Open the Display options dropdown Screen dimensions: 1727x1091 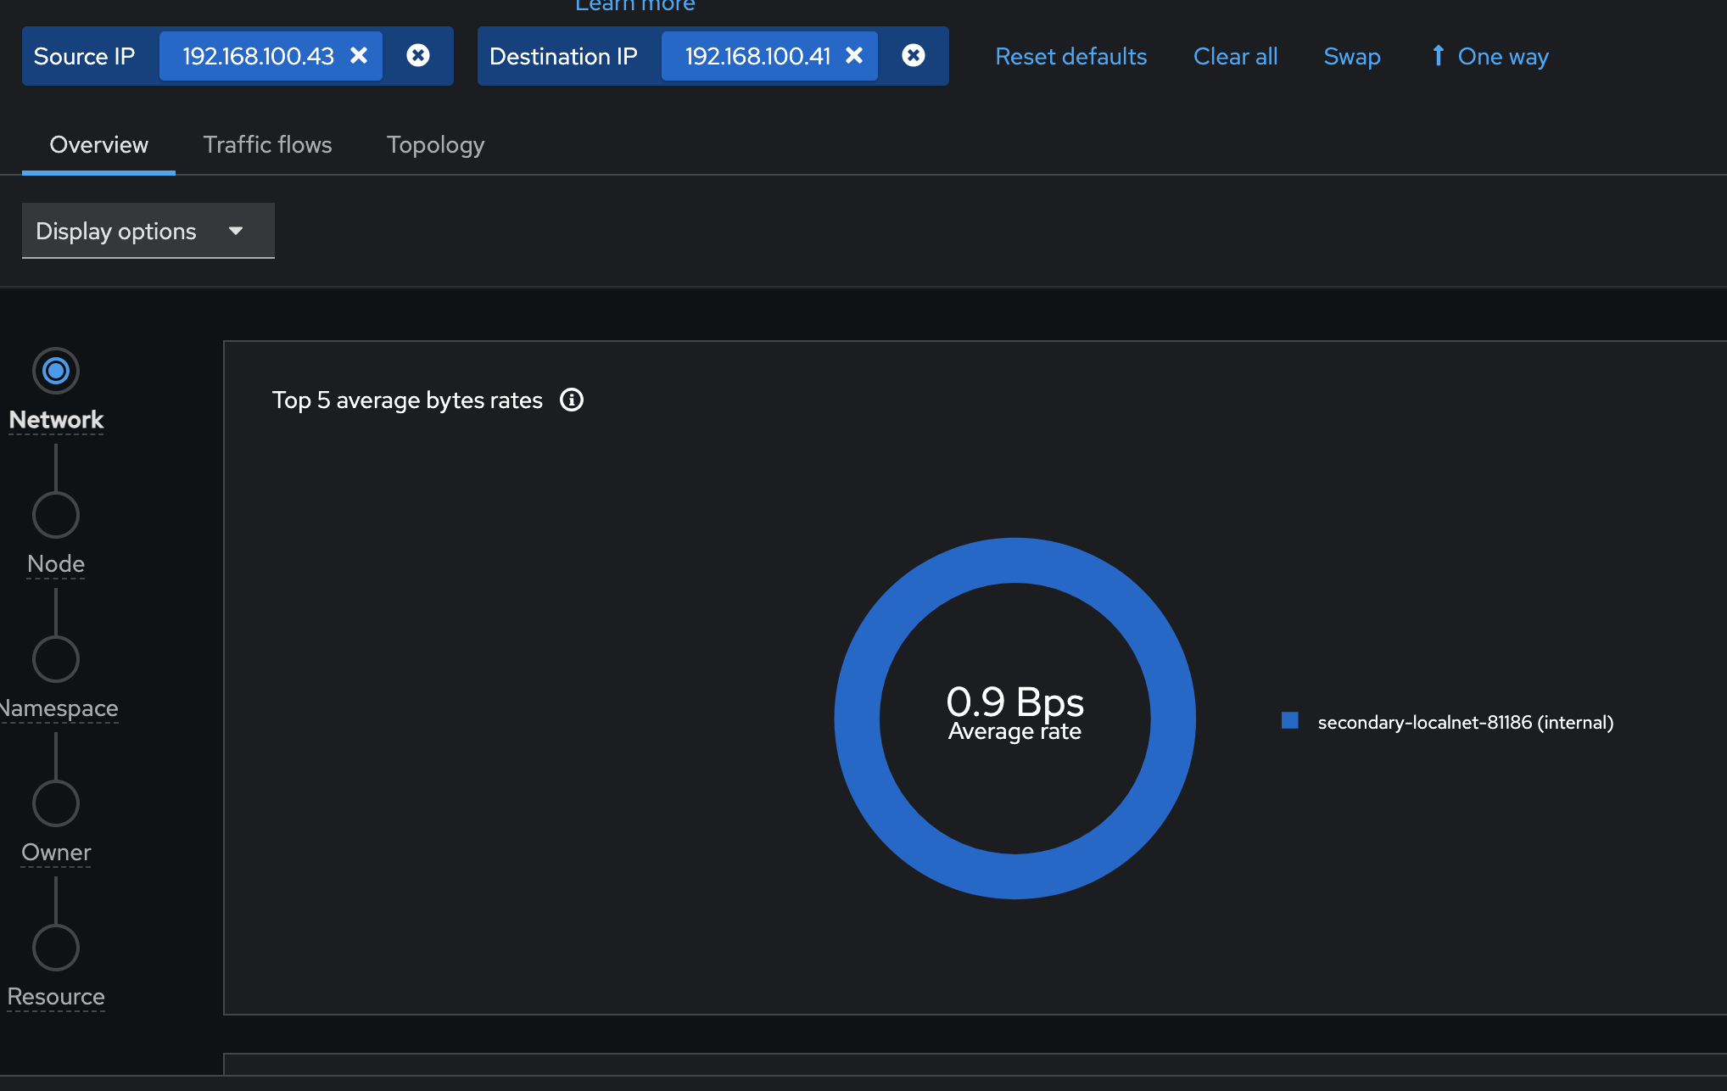(x=148, y=231)
